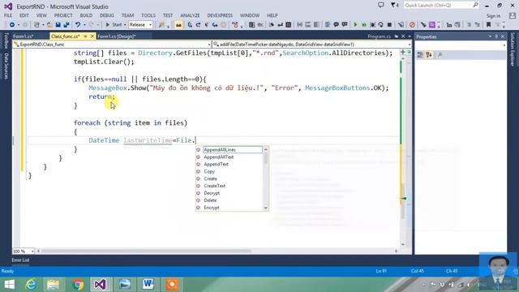Open Internet Explorer from the taskbar
The width and height of the screenshot is (519, 292).
31,285
